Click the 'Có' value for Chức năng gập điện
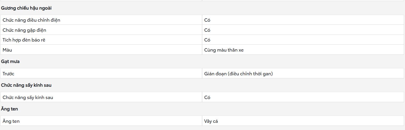The image size is (405, 130). 207,30
